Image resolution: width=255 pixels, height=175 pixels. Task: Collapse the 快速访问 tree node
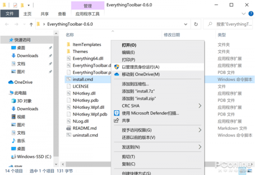click(x=3, y=40)
